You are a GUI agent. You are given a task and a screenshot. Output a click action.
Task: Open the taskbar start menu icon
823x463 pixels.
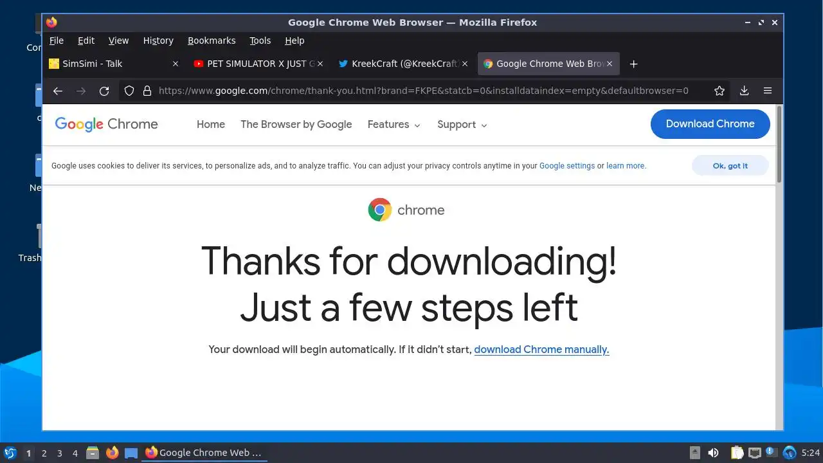[x=10, y=453]
